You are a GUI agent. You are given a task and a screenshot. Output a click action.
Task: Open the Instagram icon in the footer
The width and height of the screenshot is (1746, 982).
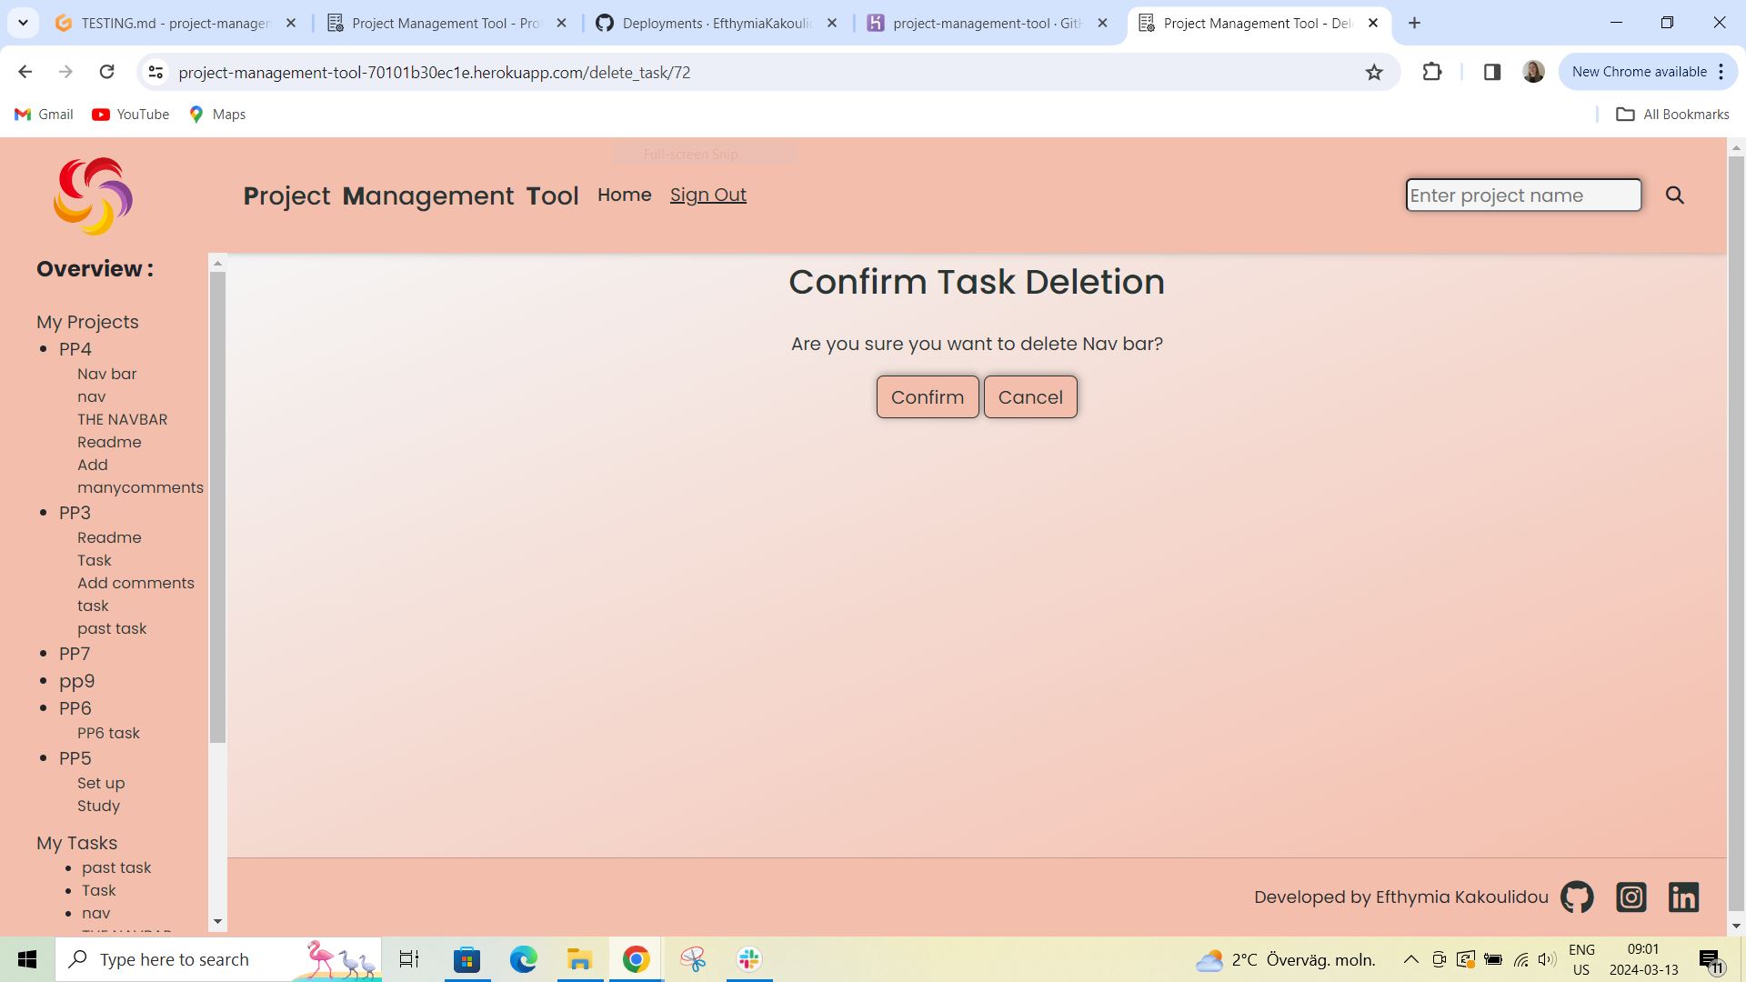(x=1631, y=897)
